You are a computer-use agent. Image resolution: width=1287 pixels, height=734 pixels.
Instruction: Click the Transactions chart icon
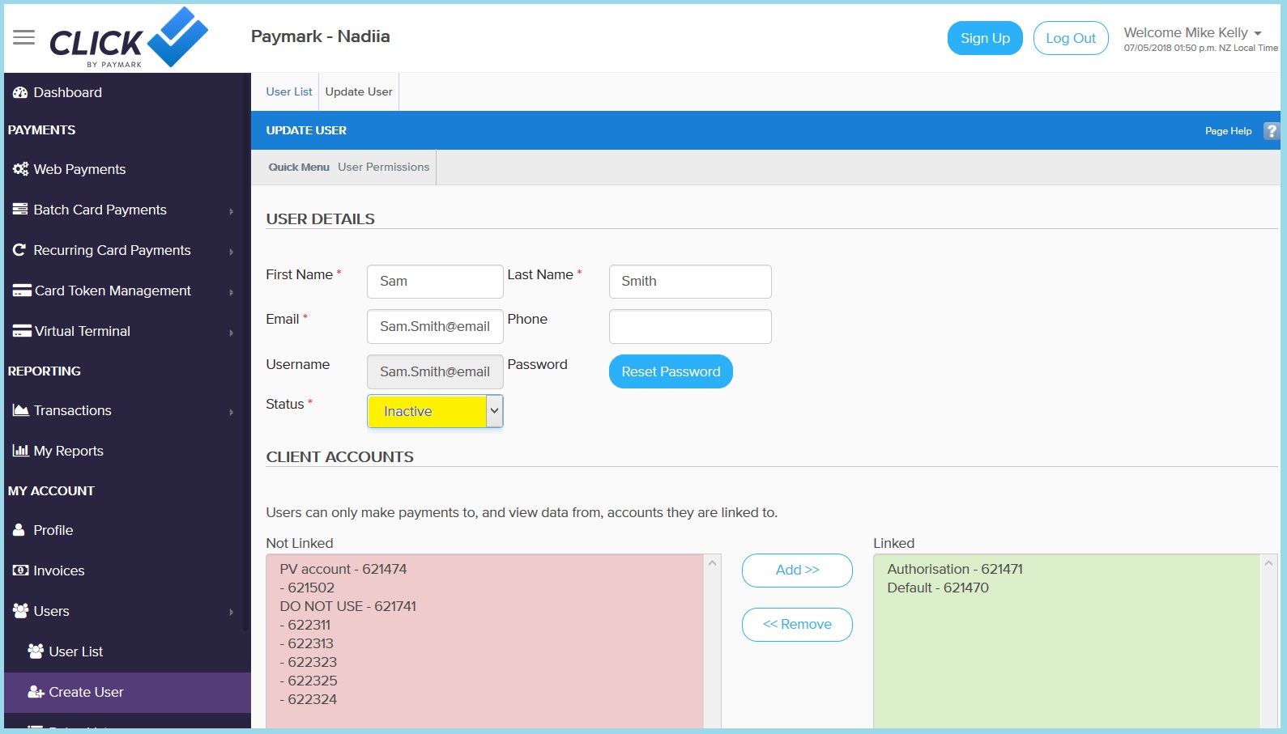click(x=20, y=410)
